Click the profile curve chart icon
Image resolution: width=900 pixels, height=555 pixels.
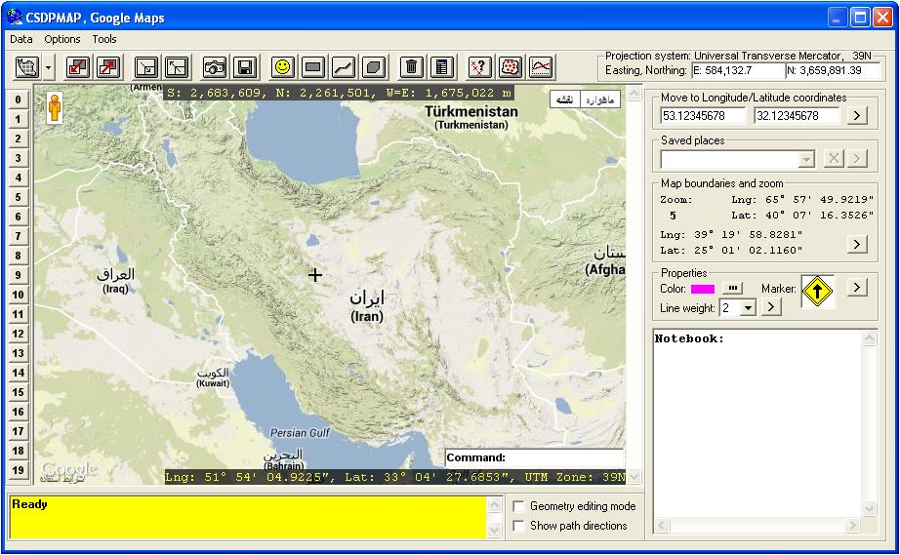(x=541, y=67)
